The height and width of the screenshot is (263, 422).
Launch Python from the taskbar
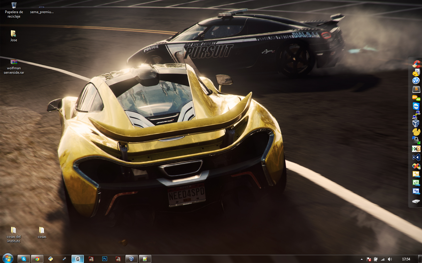click(x=51, y=259)
